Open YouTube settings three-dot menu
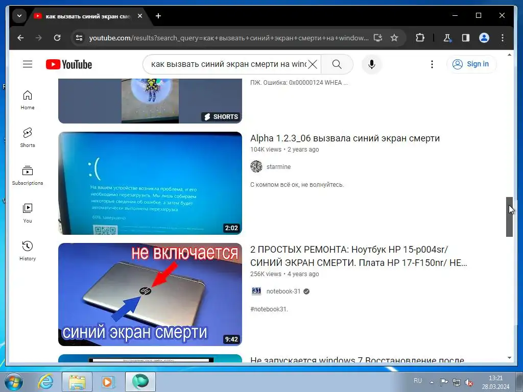 [x=432, y=64]
